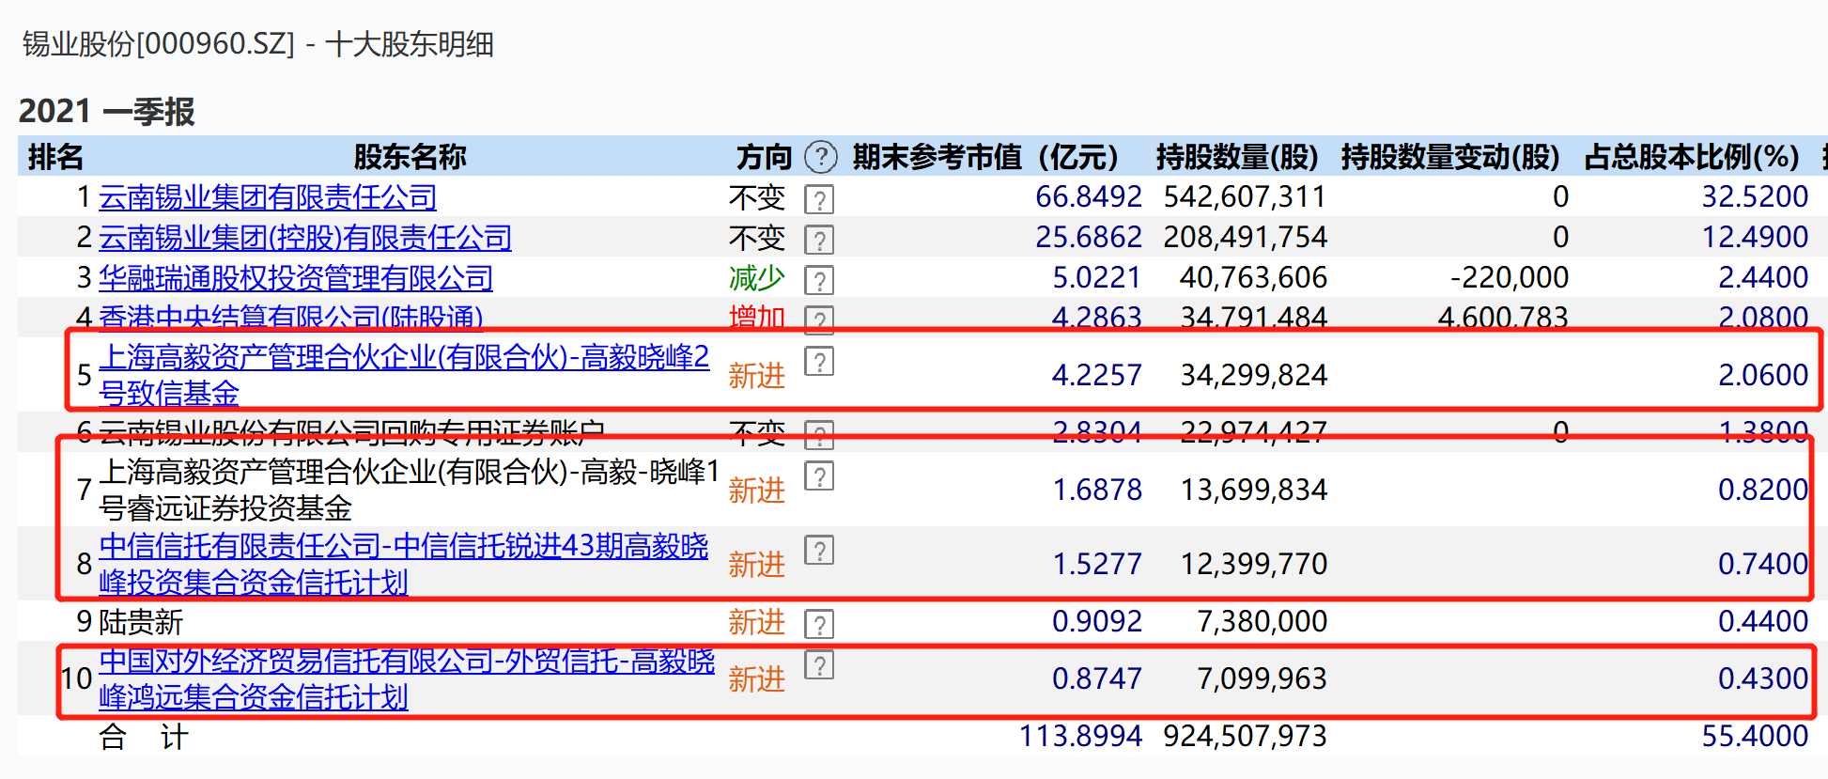Click the share count 40,763,606

tap(1253, 278)
